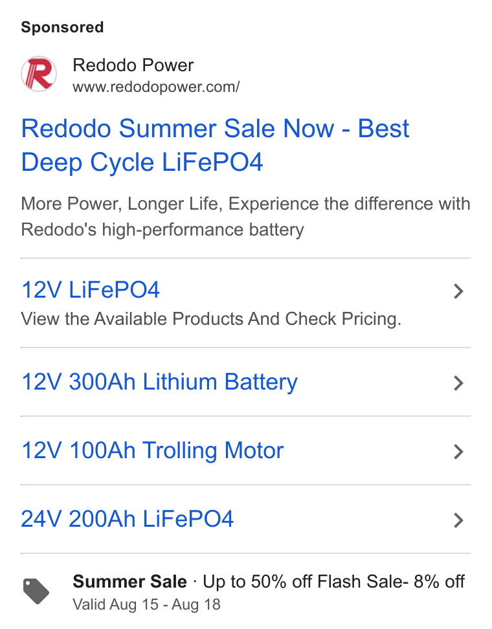Click the More Power, Longer Life description
The width and height of the screenshot is (492, 629).
tap(245, 204)
